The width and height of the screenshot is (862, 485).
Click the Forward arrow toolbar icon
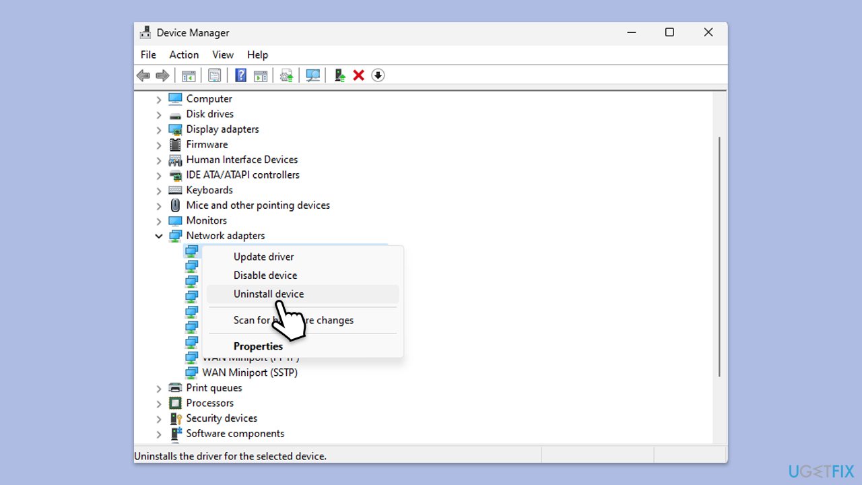[162, 75]
